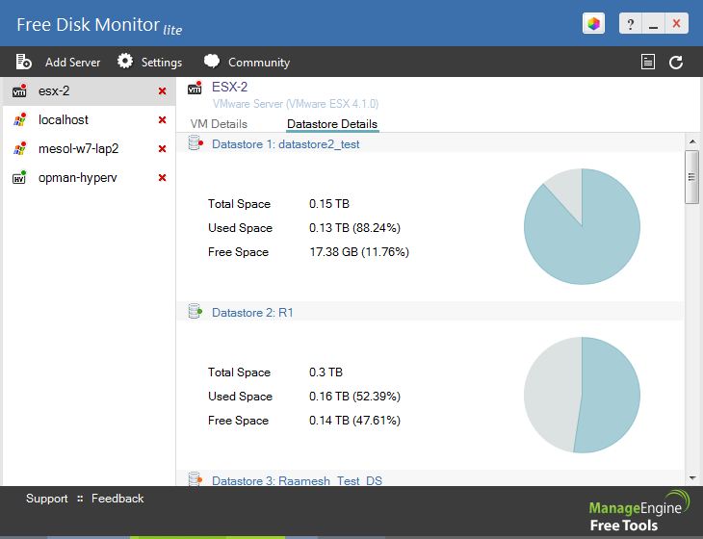Open Datastore 3: Raamesh_Test_DS heading
Screen dimensions: 703x539
297,480
